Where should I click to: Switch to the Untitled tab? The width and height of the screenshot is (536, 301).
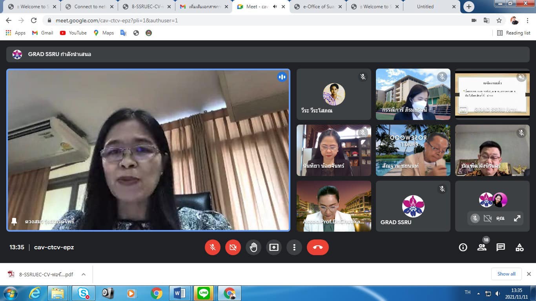pyautogui.click(x=425, y=7)
